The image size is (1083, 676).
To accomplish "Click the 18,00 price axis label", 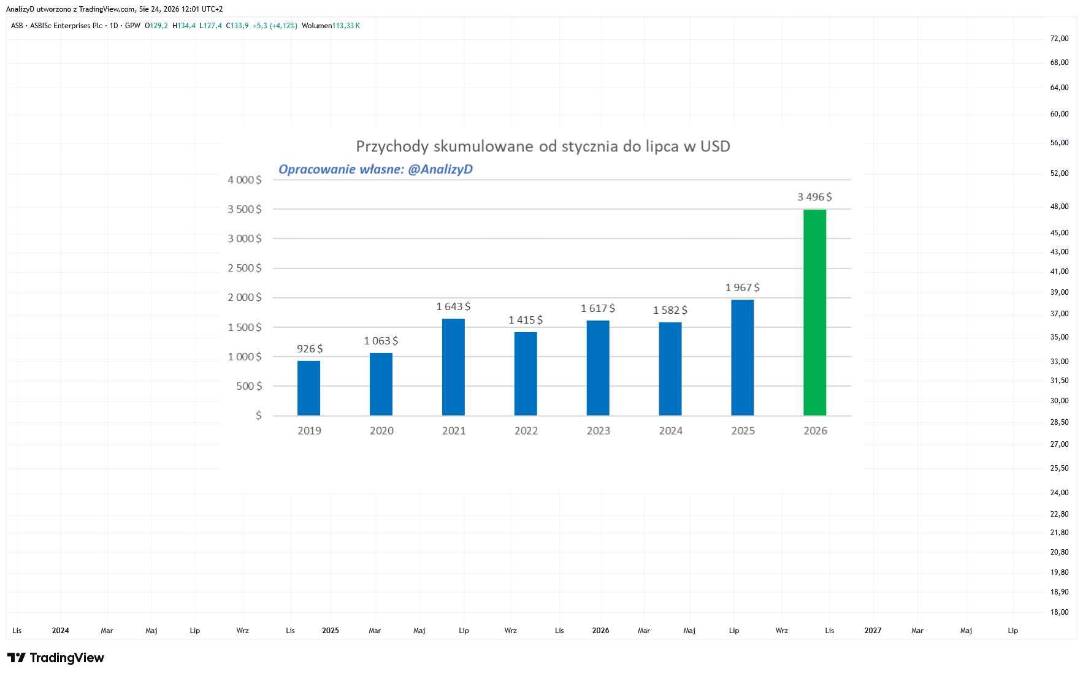I will click(x=1059, y=612).
